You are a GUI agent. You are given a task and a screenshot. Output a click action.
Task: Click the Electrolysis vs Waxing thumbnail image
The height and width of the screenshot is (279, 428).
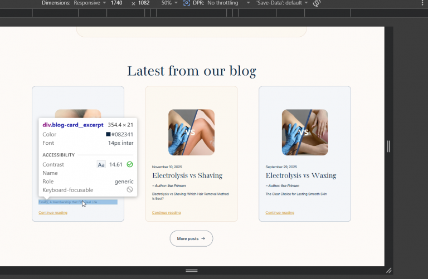[x=305, y=133]
